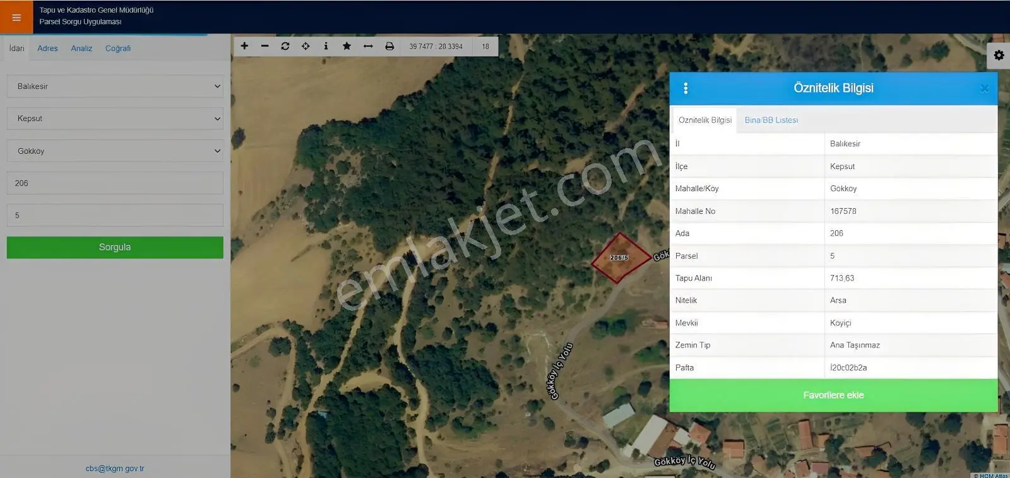1010x478 pixels.
Task: Open the Analiz tab
Action: pos(81,49)
